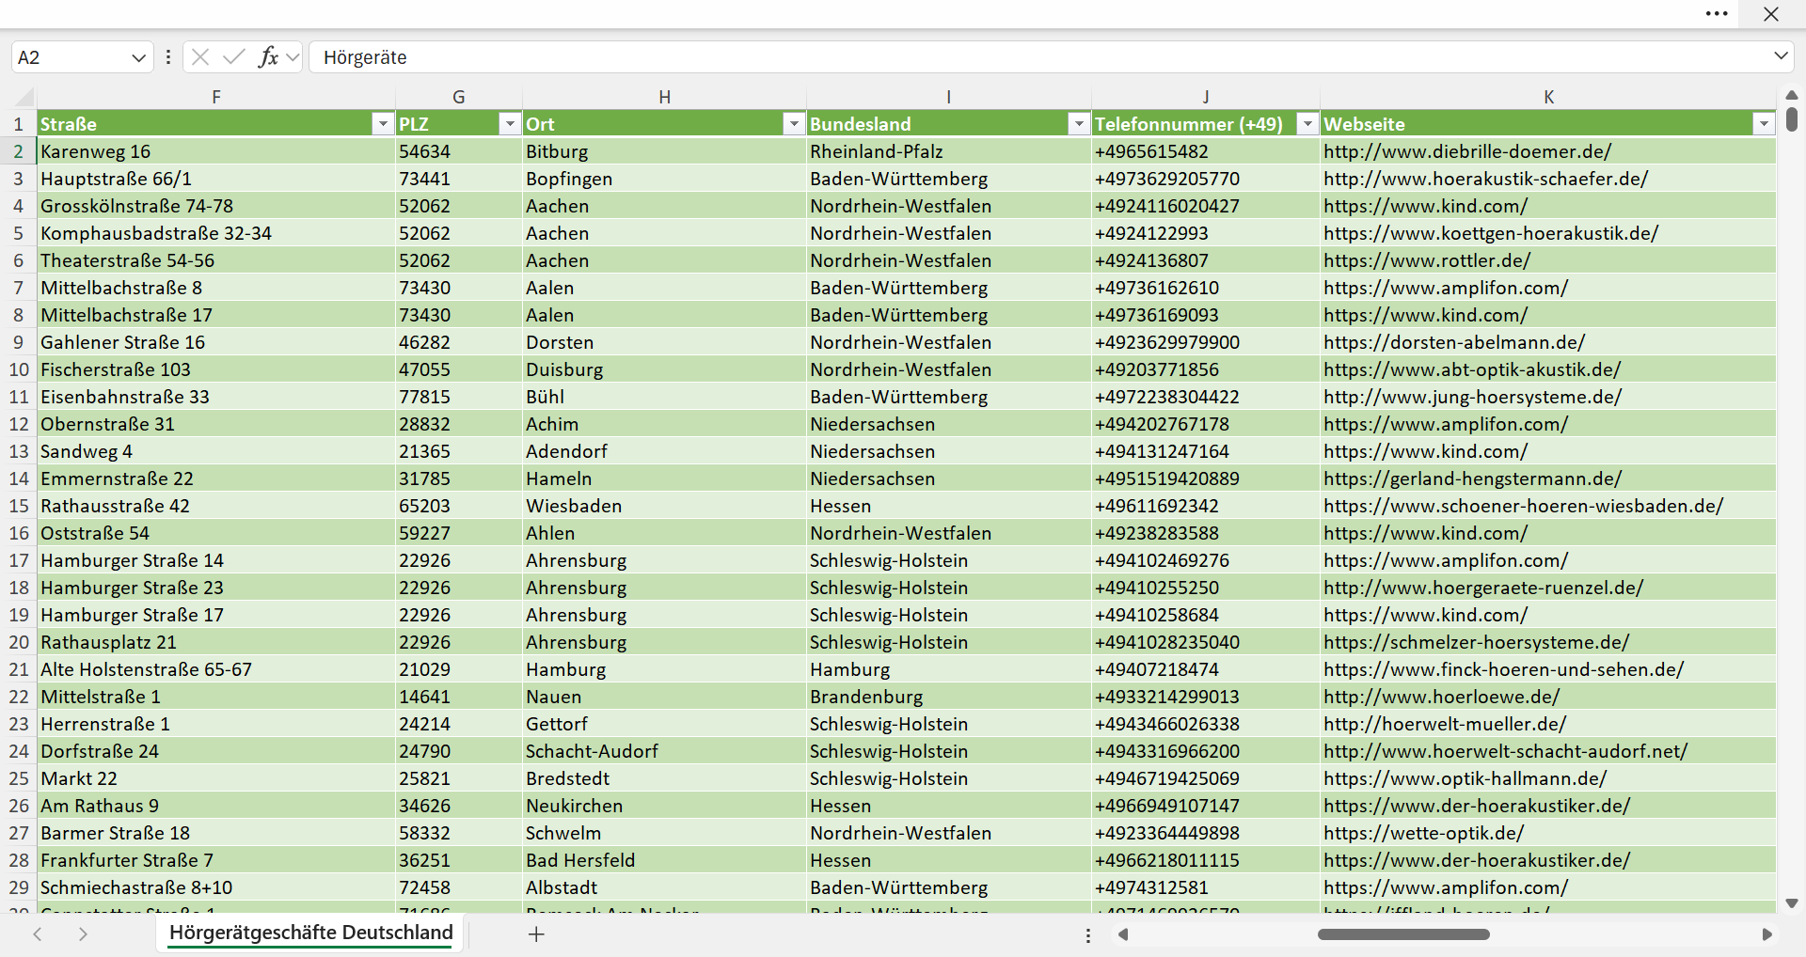
Task: Click the horizontal scrollbar thumb
Action: click(1403, 934)
